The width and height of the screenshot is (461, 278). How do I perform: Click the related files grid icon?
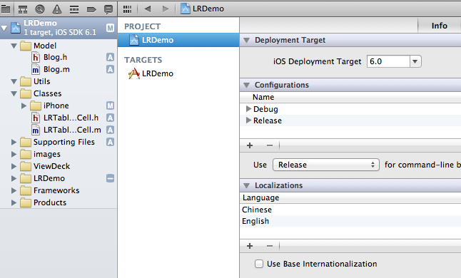click(127, 9)
